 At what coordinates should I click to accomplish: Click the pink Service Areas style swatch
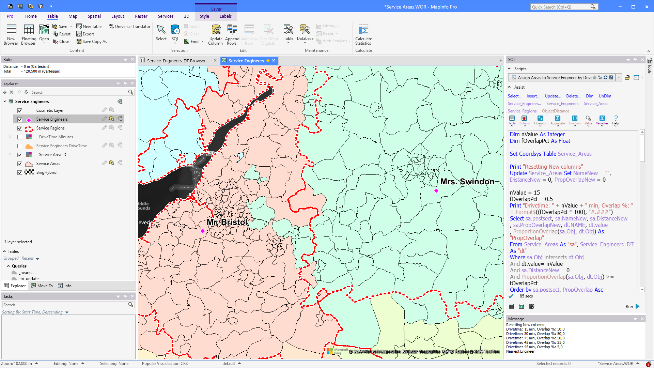coord(29,164)
